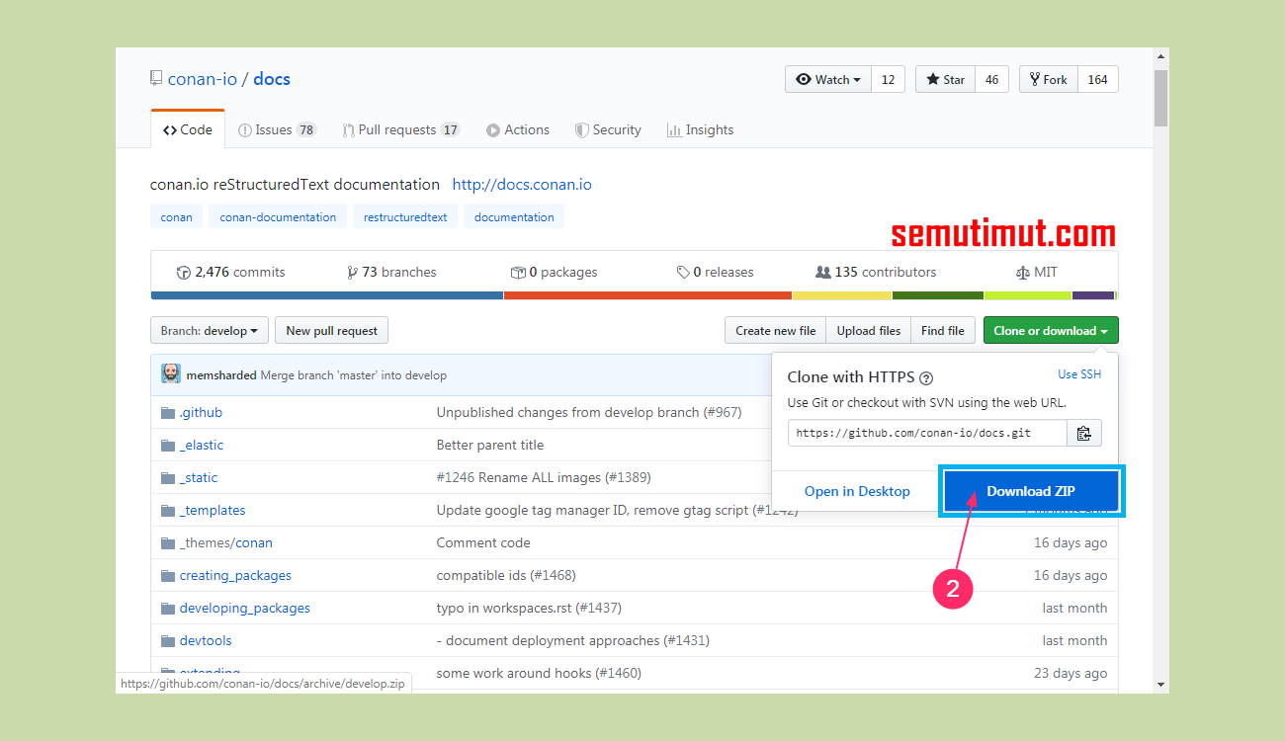Open the developing_packages folder
The width and height of the screenshot is (1285, 741).
(245, 608)
